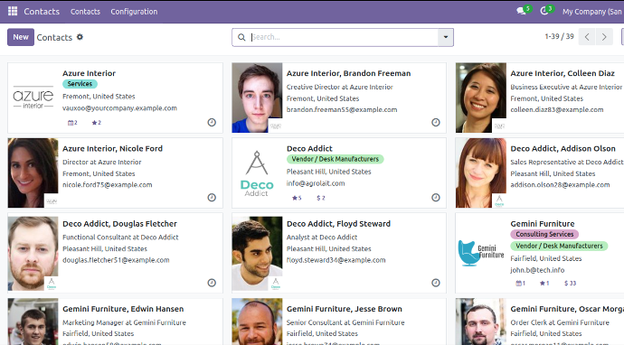Click meetings calendar icon on Gemini Furniture card

(x=518, y=284)
